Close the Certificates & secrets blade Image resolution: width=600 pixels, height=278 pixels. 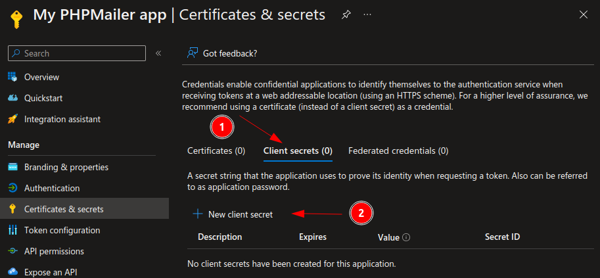pos(584,14)
